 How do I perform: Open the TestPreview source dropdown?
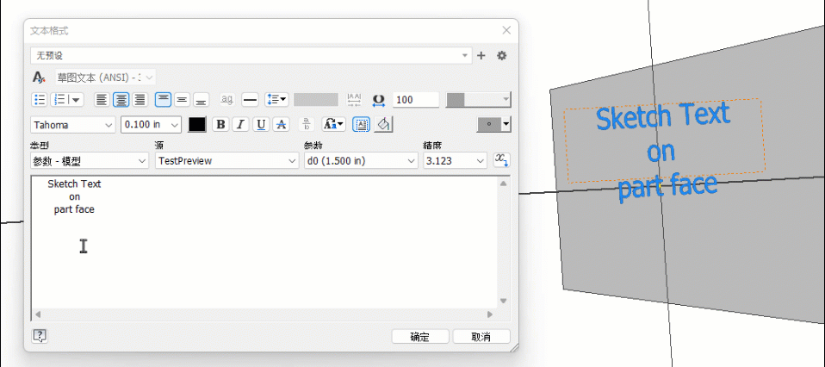(x=226, y=161)
